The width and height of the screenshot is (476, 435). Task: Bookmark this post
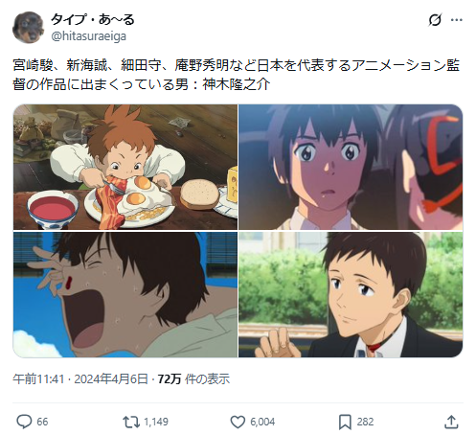(345, 422)
